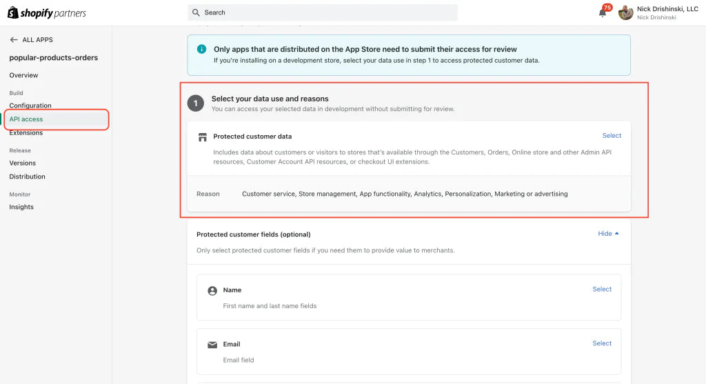Image resolution: width=706 pixels, height=384 pixels.
Task: Go to Configuration in the sidebar
Action: pos(30,105)
